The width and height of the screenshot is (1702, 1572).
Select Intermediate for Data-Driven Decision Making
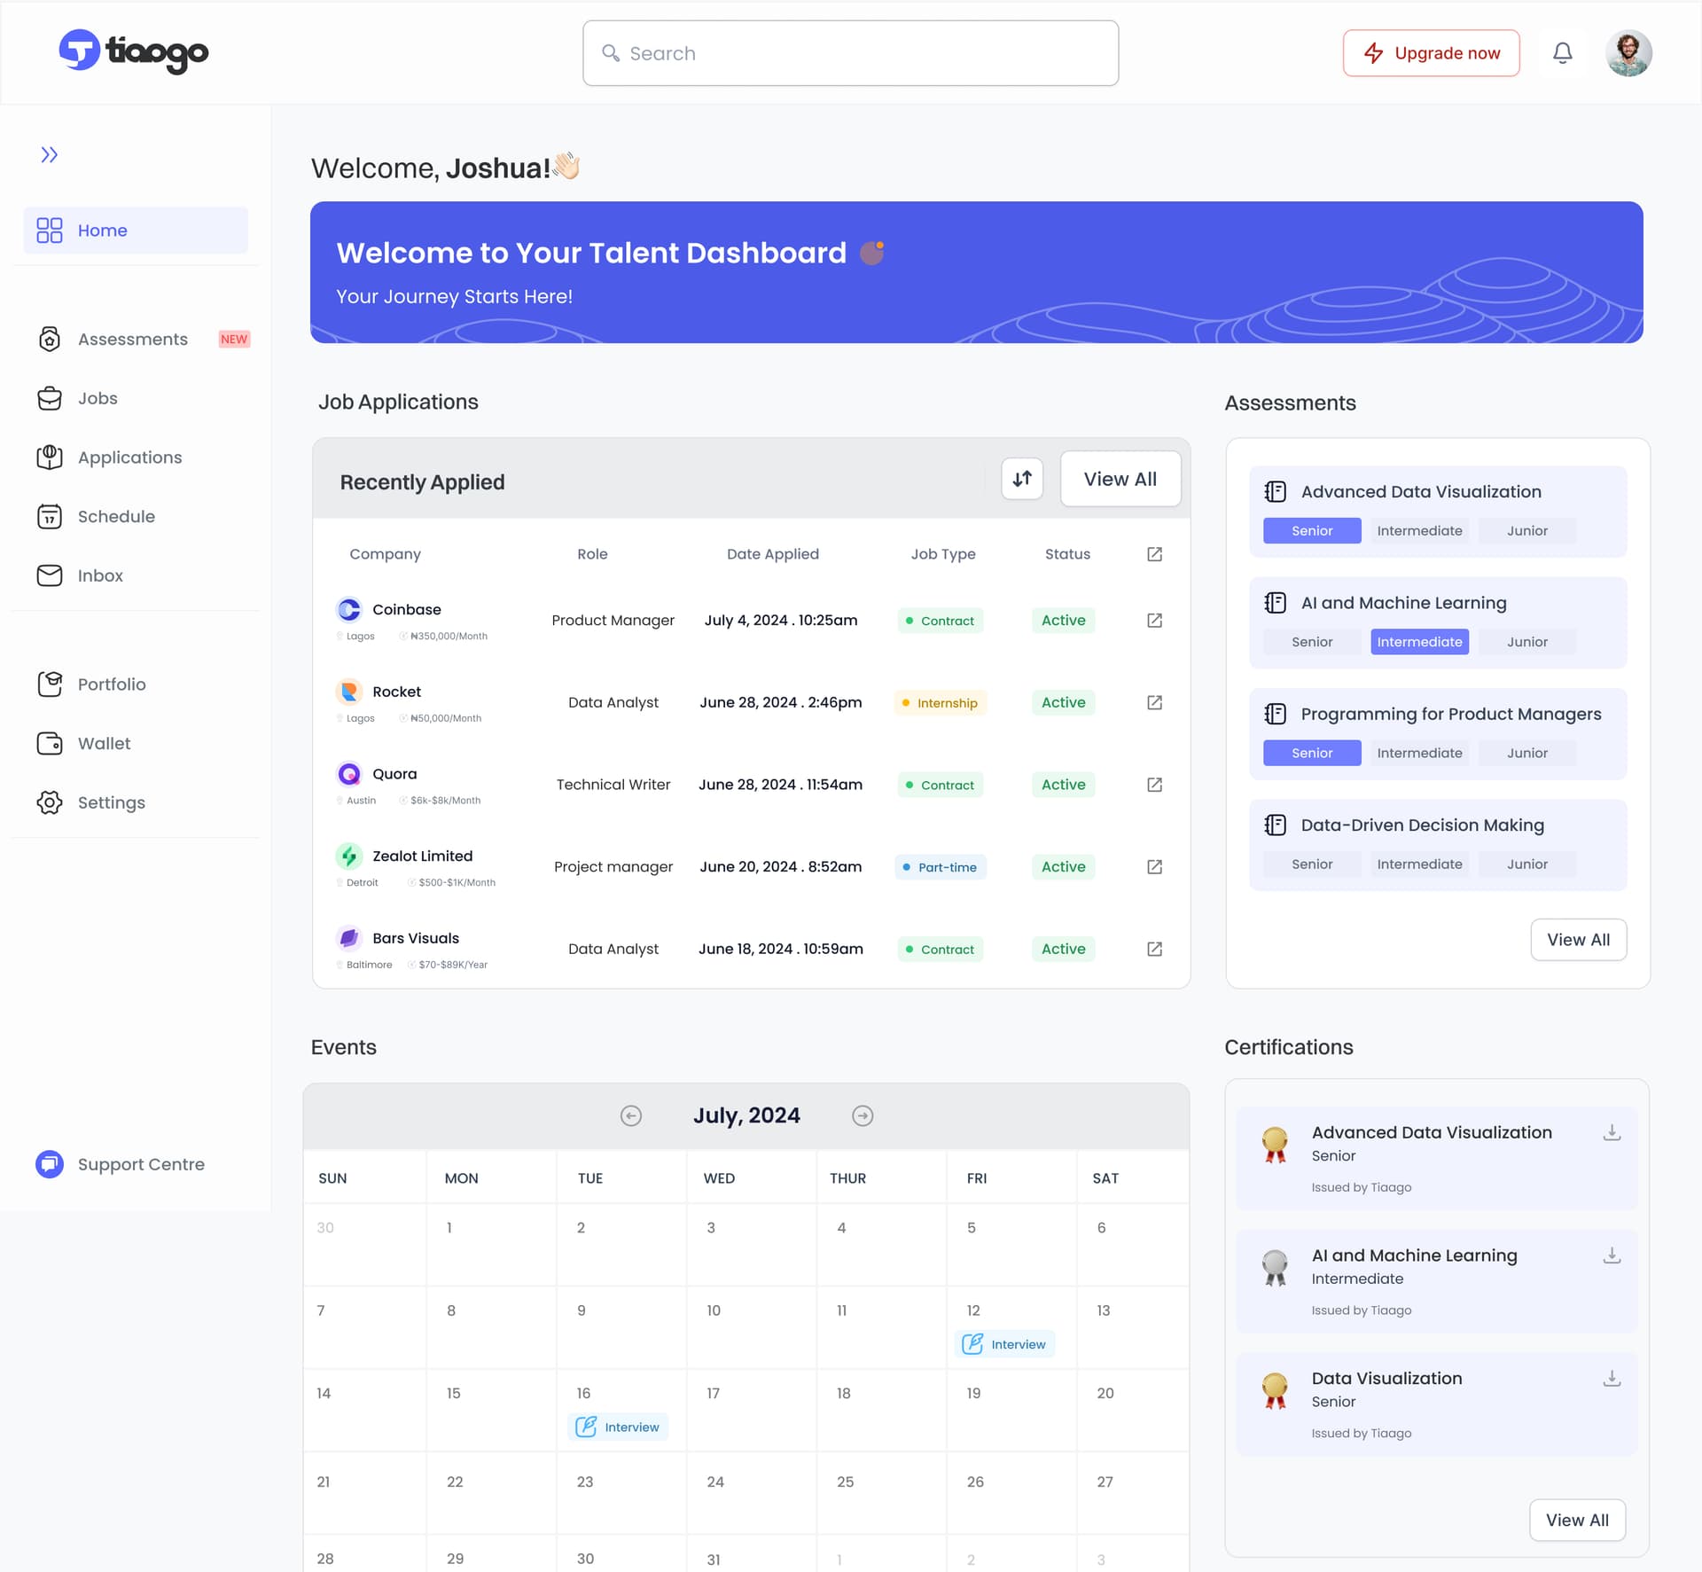click(x=1419, y=864)
